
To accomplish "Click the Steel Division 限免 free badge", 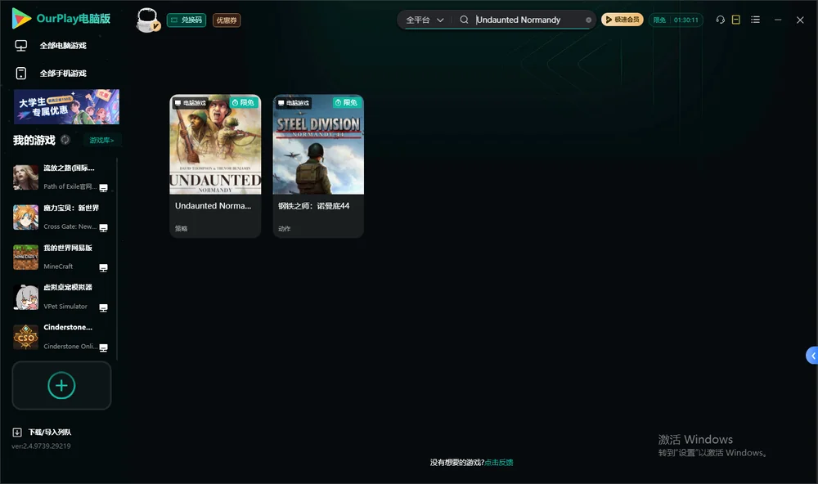I will point(347,103).
